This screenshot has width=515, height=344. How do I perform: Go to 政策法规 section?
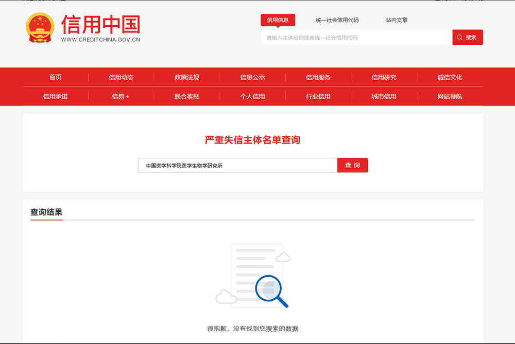tap(187, 77)
